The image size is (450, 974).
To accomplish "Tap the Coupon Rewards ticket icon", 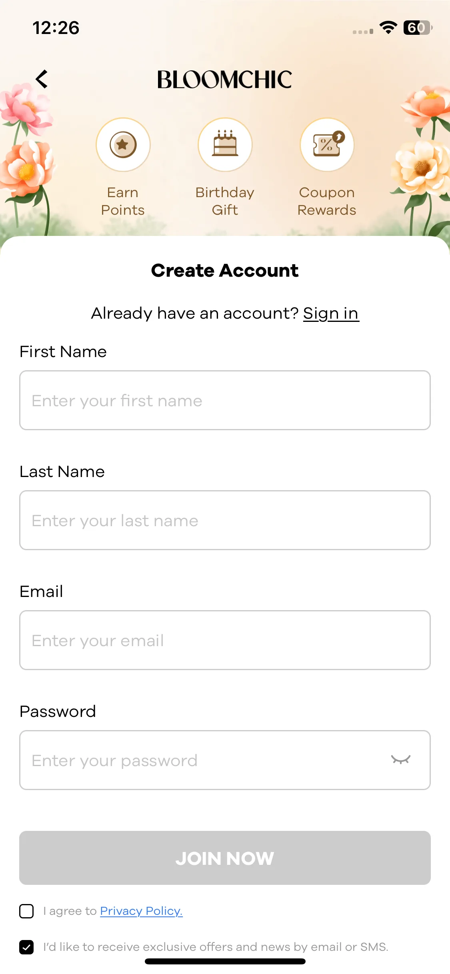I will click(327, 145).
